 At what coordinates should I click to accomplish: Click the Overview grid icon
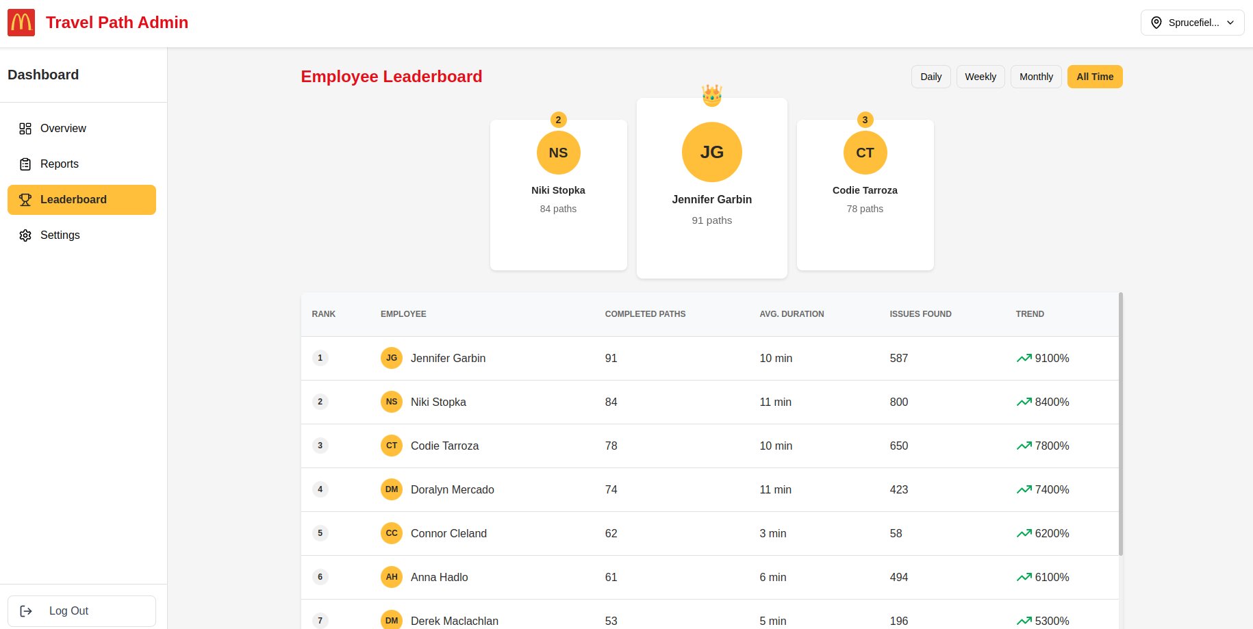pos(25,129)
